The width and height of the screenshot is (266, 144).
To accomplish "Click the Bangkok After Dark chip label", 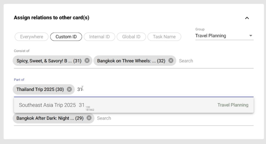I will pos(50,118).
